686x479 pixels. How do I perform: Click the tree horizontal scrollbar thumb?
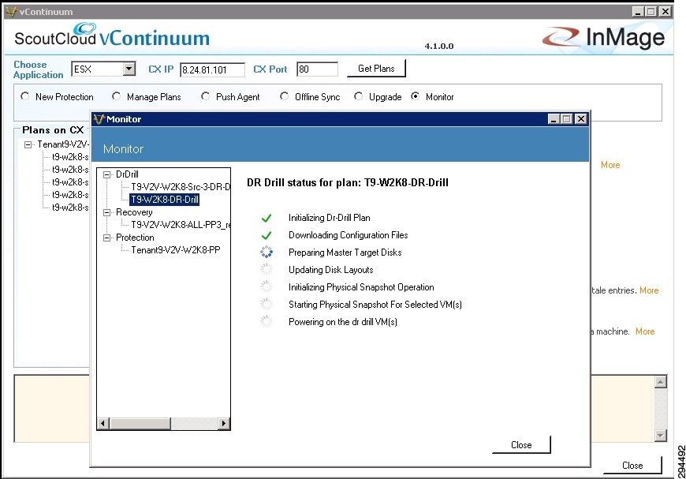click(x=140, y=424)
